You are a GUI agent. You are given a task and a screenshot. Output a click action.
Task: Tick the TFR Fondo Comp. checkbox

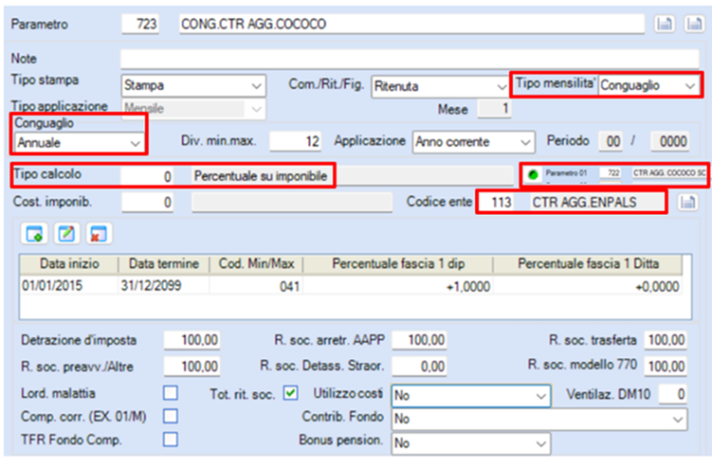[x=171, y=439]
